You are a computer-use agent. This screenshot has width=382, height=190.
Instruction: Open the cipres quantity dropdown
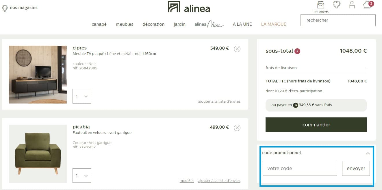(82, 96)
